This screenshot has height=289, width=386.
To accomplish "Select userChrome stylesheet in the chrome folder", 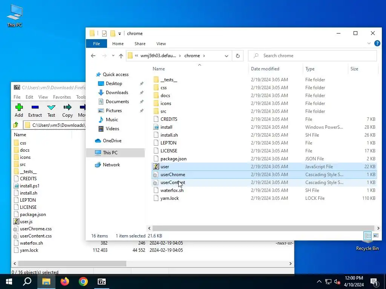I will (264, 175).
